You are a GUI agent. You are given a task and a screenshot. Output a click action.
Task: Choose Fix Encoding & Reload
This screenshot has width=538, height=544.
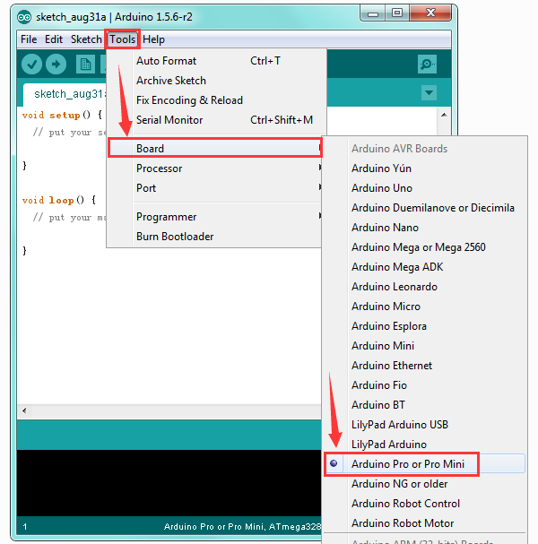pos(216,100)
